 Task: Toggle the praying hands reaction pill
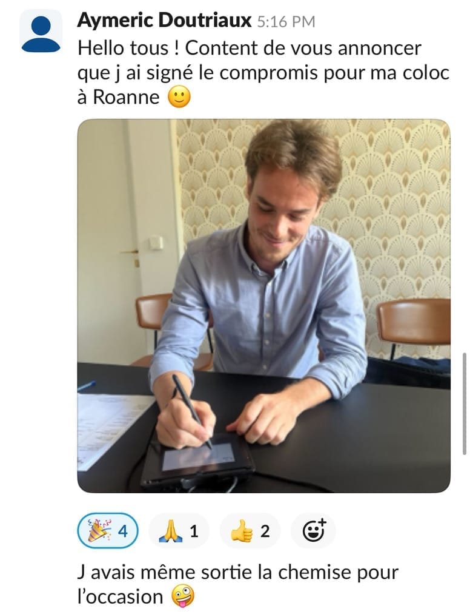[x=179, y=531]
